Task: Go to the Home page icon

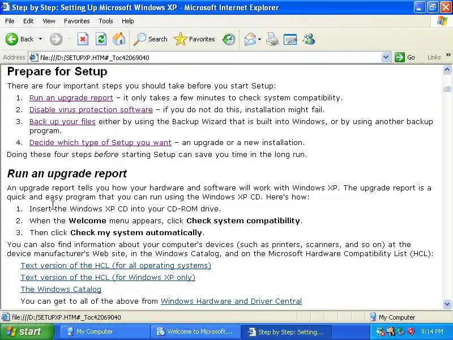Action: (119, 39)
